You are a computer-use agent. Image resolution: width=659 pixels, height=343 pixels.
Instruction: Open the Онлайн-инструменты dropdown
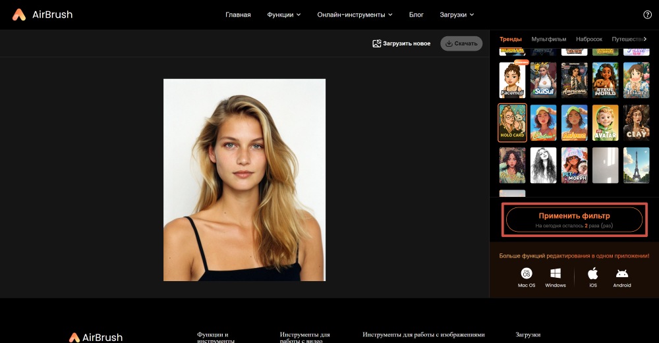pyautogui.click(x=355, y=14)
